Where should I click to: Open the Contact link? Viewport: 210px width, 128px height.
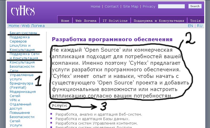[x=112, y=7]
